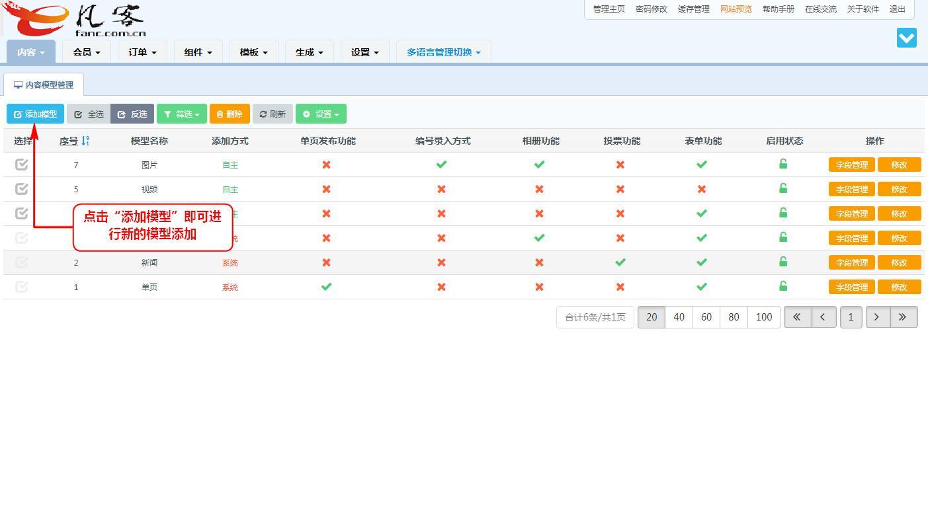Click the 全选 button

tap(89, 114)
